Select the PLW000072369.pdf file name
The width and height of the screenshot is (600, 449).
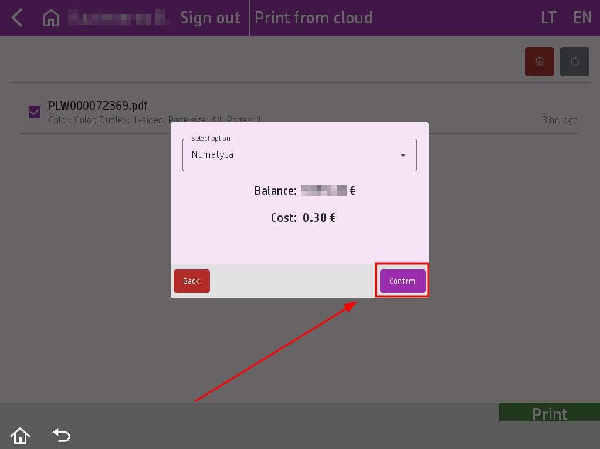tap(98, 106)
